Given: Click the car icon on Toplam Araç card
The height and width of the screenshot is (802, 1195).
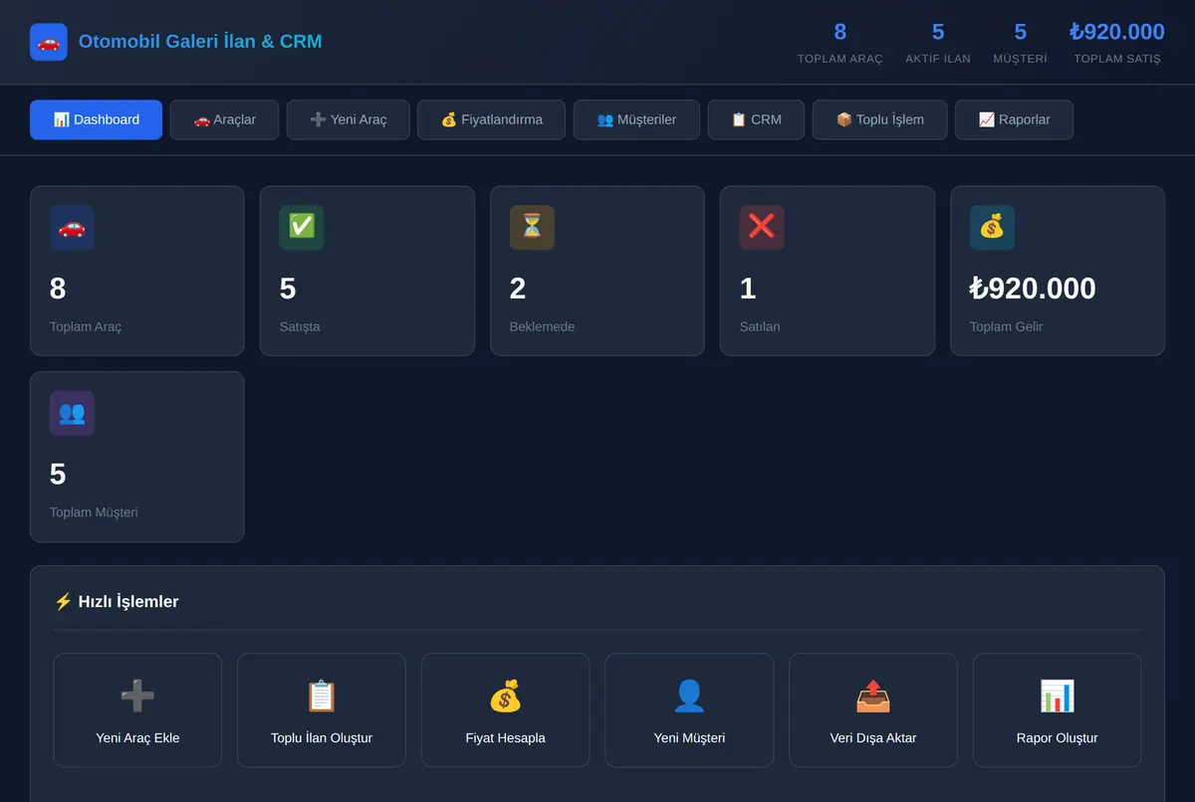Looking at the screenshot, I should click(x=72, y=228).
